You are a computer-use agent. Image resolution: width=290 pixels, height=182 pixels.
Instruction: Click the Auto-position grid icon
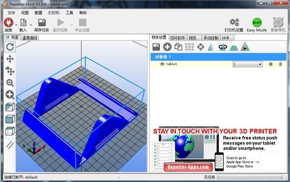pyautogui.click(x=189, y=47)
